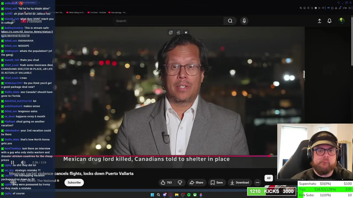
Task: Open YouTube upload arrow icon
Action: (319, 21)
